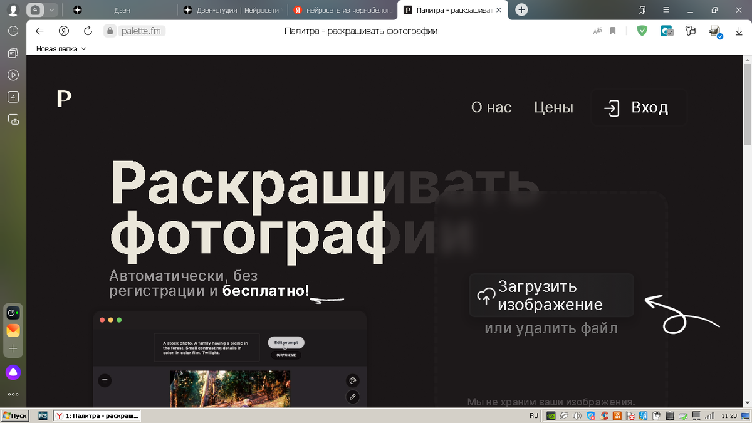The image size is (752, 423).
Task: Click the Edit prompt button in demo
Action: (x=286, y=343)
